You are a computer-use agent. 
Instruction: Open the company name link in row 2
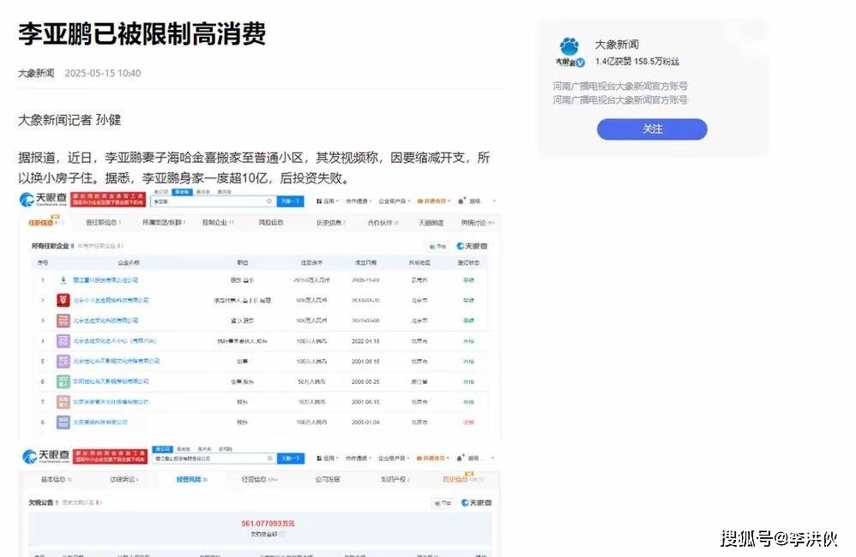click(x=111, y=300)
